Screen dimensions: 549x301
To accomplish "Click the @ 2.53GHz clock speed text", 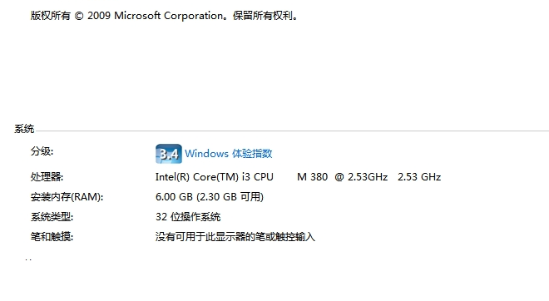I will click(x=361, y=177).
